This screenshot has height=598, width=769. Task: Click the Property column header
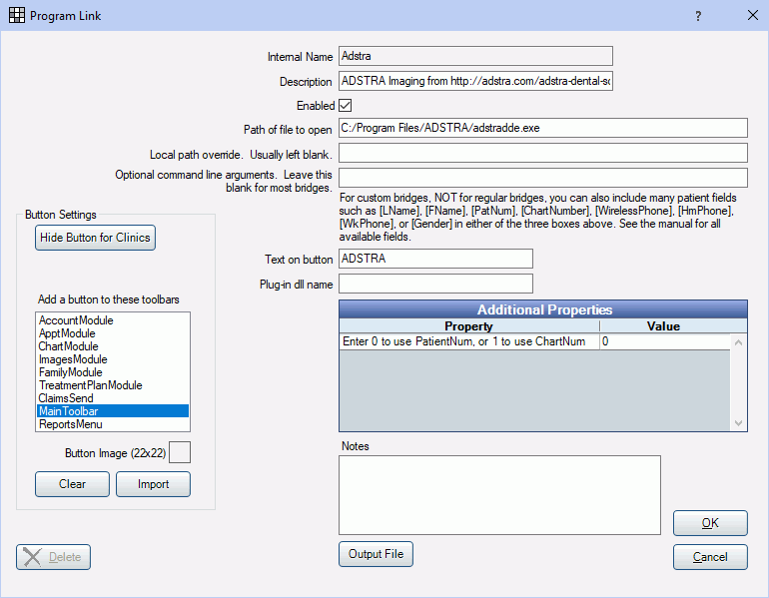[468, 326]
